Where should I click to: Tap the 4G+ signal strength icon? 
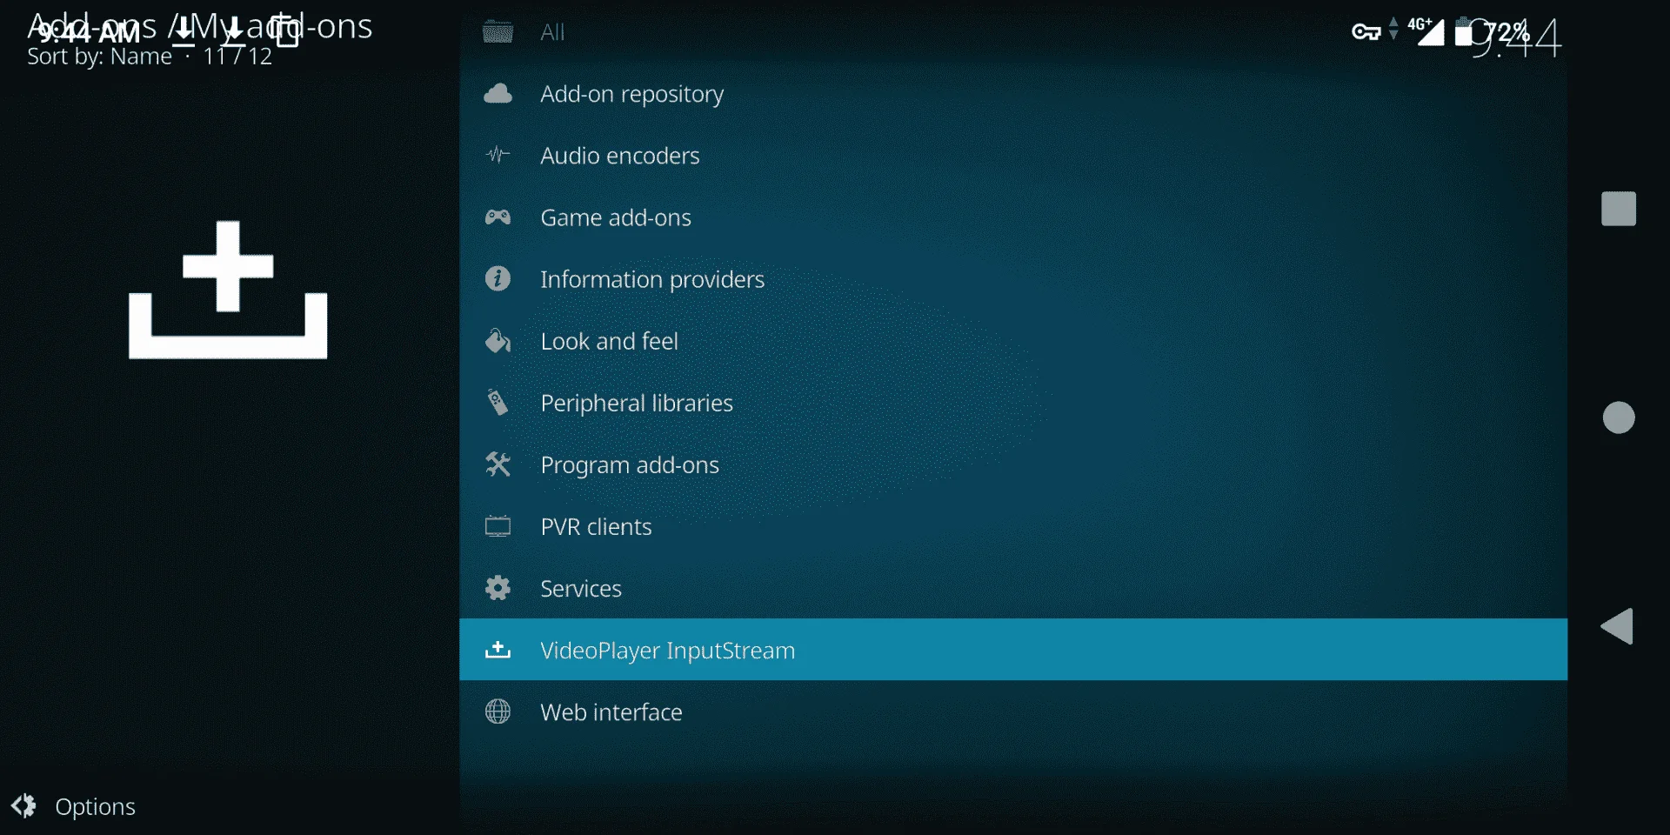coord(1426,31)
